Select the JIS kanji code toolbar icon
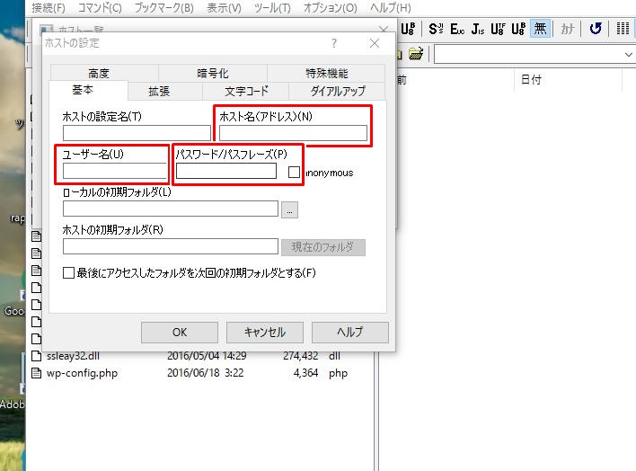Screen dimensions: 636x471 tap(478, 29)
